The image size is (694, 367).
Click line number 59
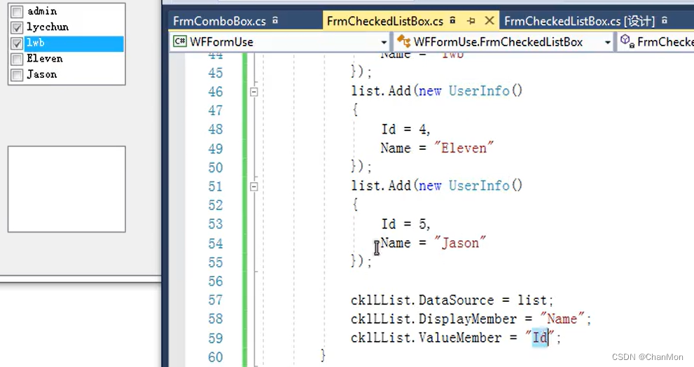(216, 338)
